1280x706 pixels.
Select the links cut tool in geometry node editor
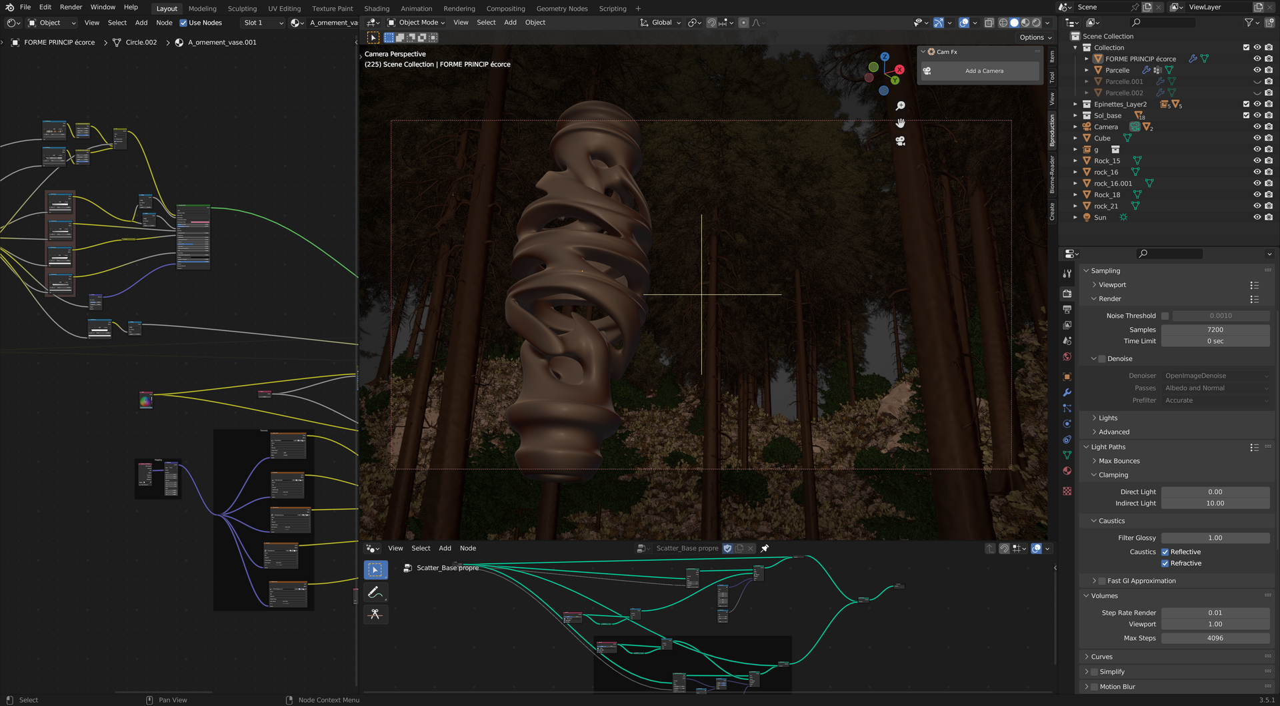(375, 614)
